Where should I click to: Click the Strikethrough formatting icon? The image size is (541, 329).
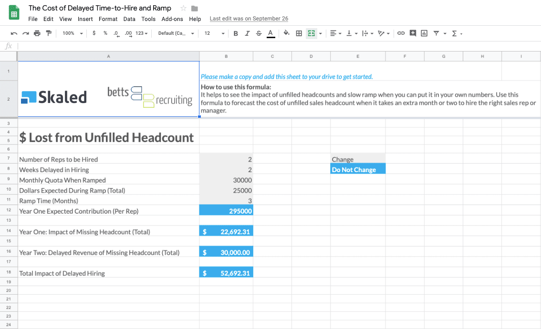pyautogui.click(x=260, y=33)
